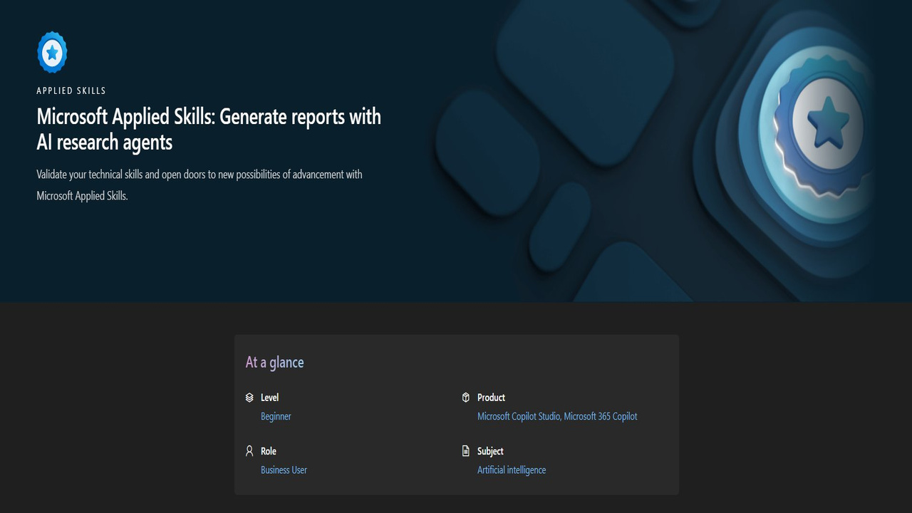Screen dimensions: 912x513
Task: Click the Subject document icon
Action: 466,451
